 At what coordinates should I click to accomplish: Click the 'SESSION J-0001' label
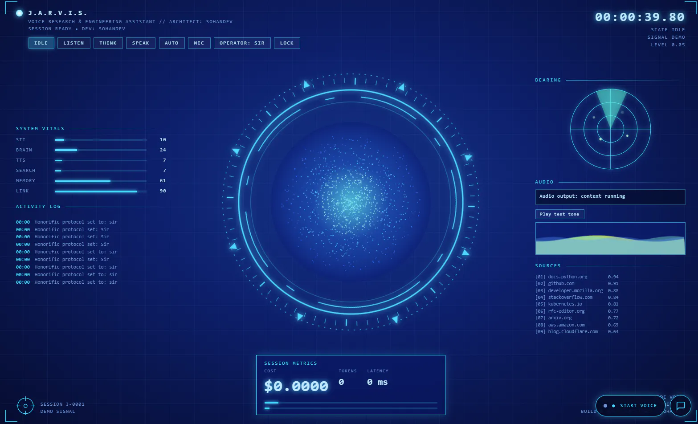62,404
